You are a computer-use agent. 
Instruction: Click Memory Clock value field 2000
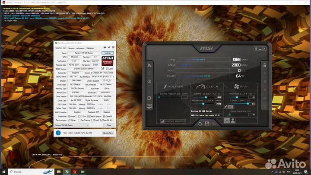218,104
